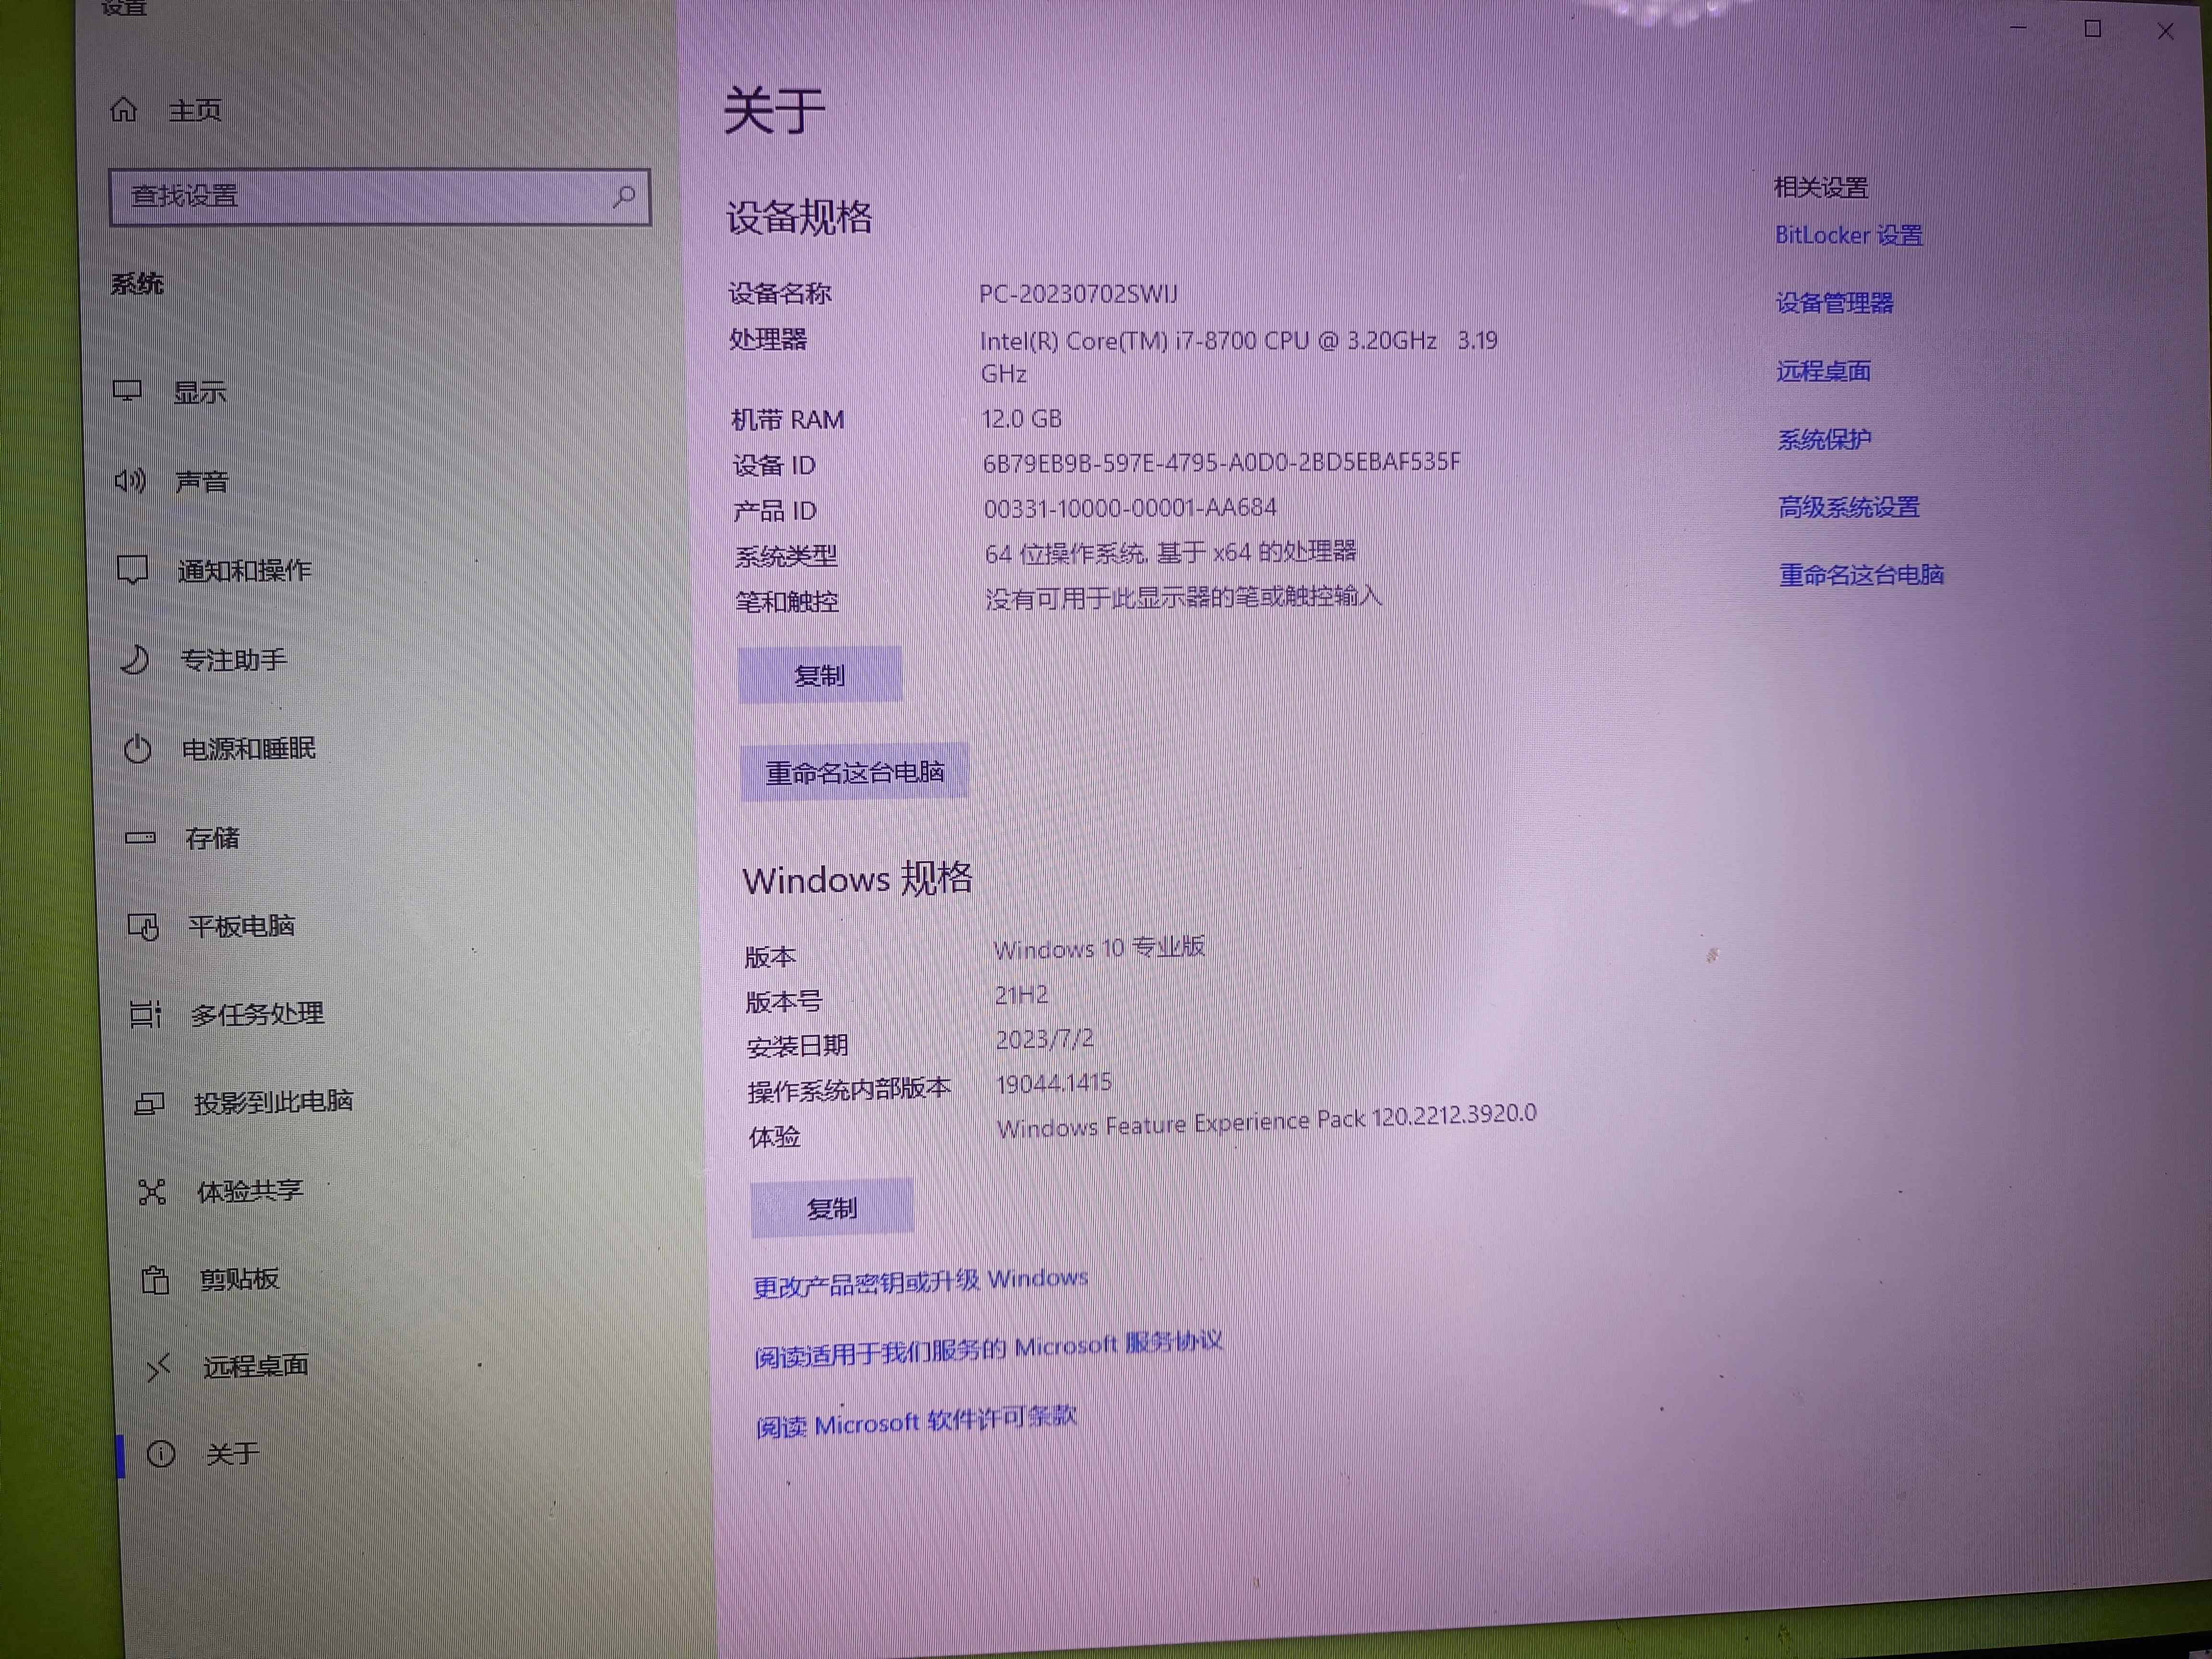Image resolution: width=2212 pixels, height=1659 pixels.
Task: Click the 12.0 GB RAM value
Action: point(1021,418)
